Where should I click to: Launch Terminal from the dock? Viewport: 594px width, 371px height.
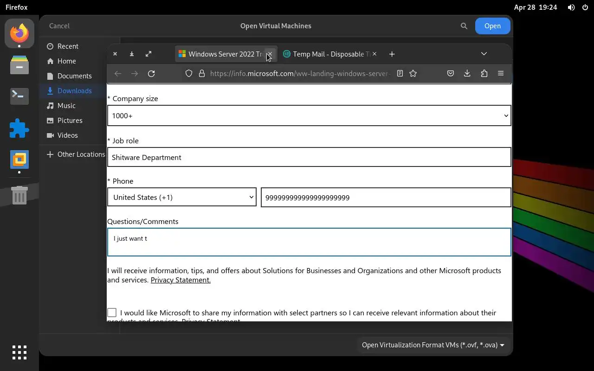(x=19, y=96)
